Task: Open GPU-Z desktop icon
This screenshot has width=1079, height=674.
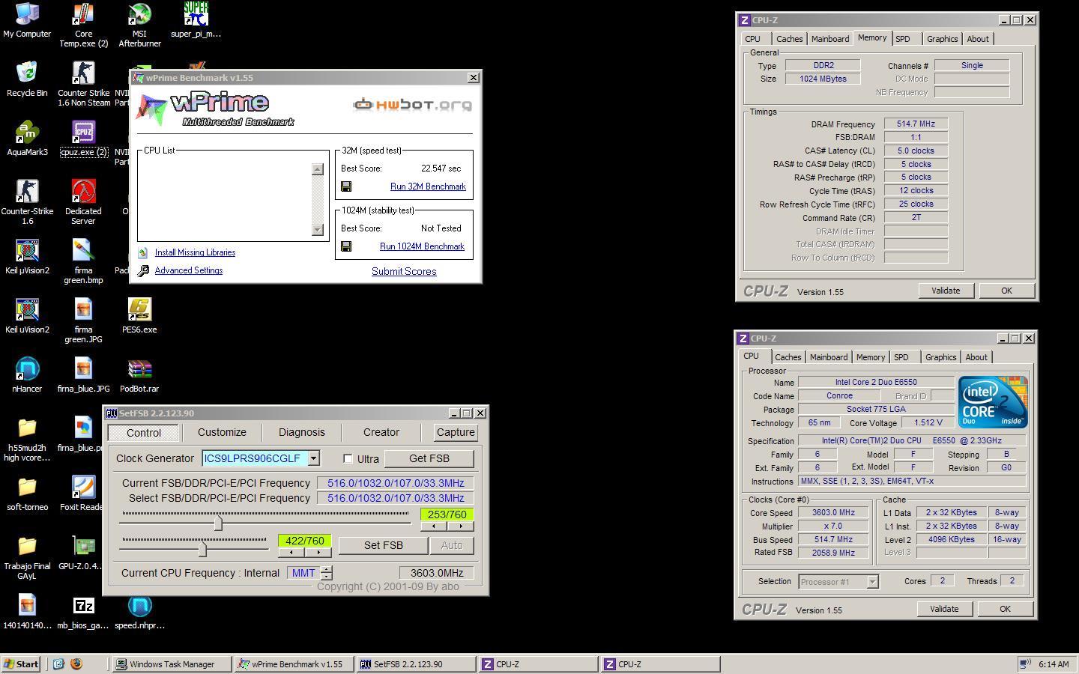Action: 83,553
